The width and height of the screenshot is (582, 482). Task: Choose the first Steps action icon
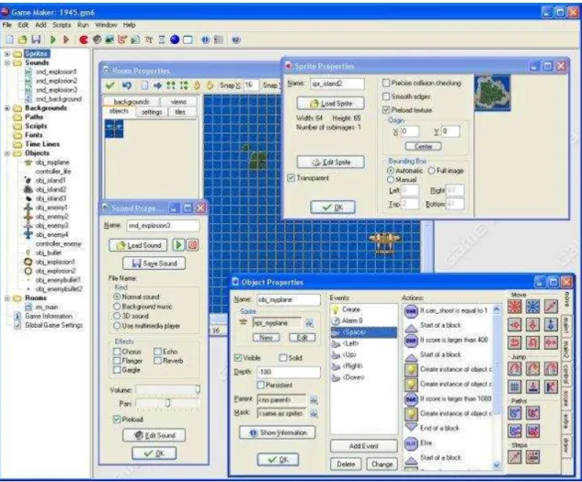[x=515, y=456]
